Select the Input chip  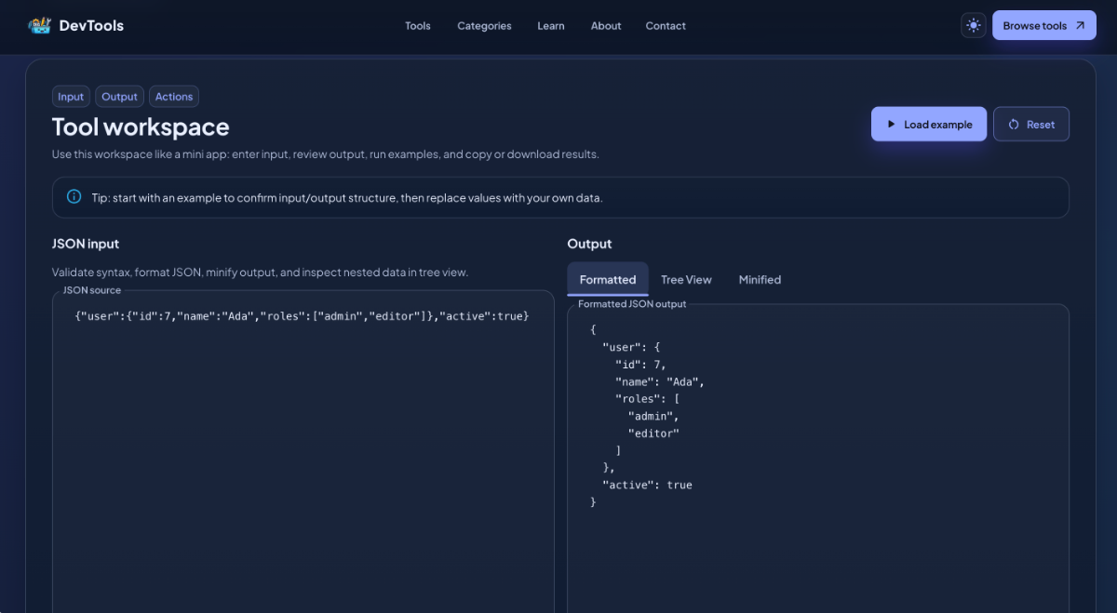(x=71, y=97)
